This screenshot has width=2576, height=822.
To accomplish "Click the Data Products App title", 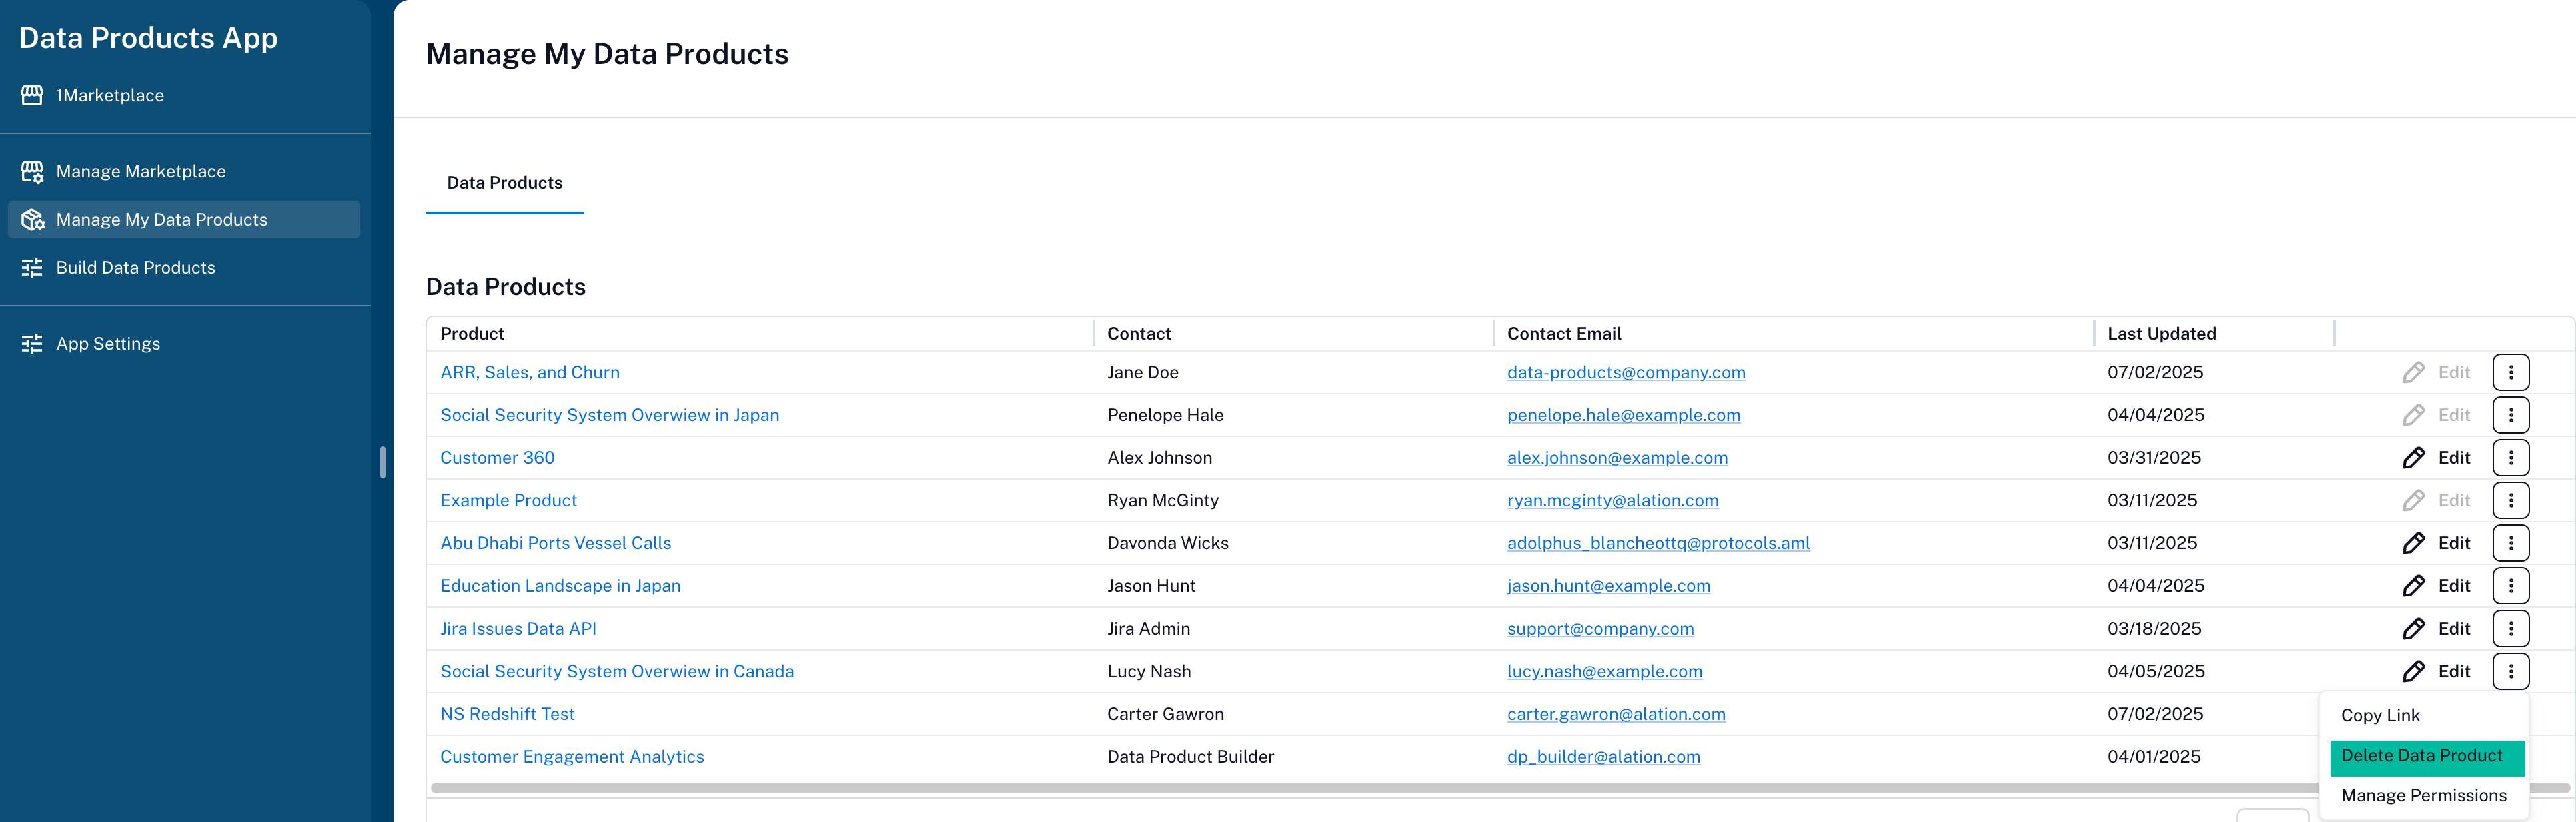I will tap(148, 38).
